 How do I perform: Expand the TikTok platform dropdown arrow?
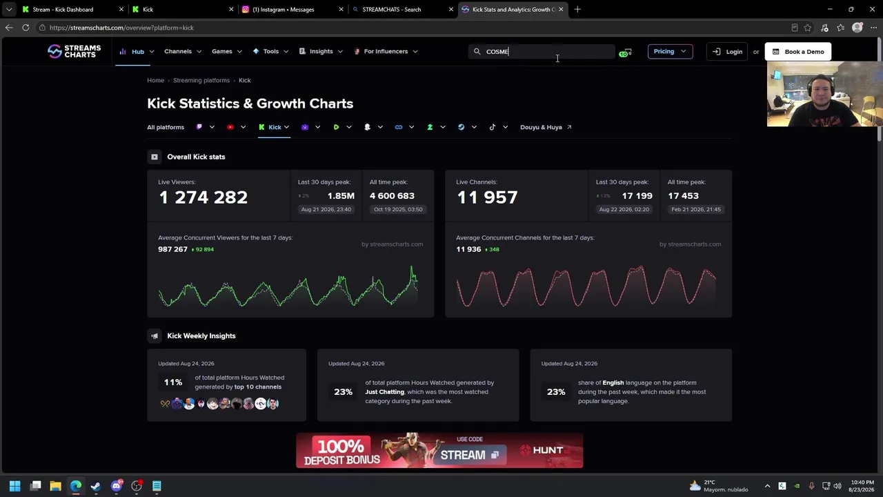pos(505,127)
